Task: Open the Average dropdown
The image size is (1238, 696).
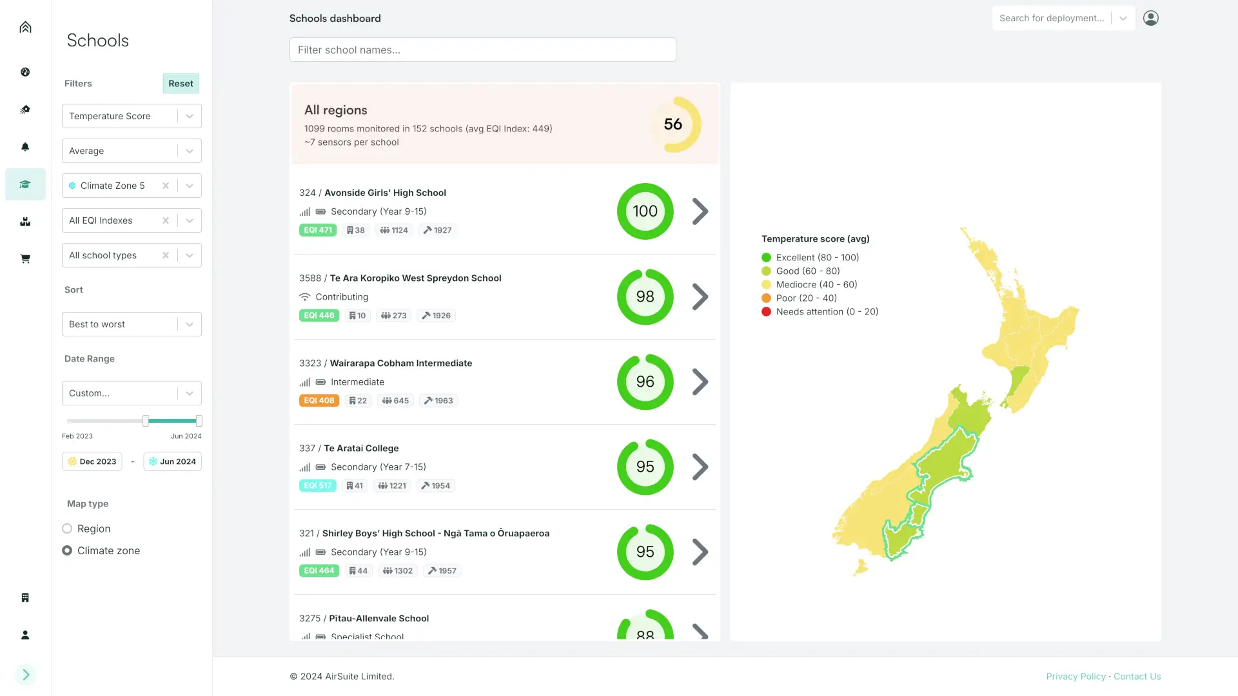Action: pos(132,151)
